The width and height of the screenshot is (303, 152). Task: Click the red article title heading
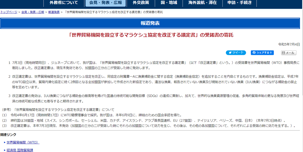151,35
